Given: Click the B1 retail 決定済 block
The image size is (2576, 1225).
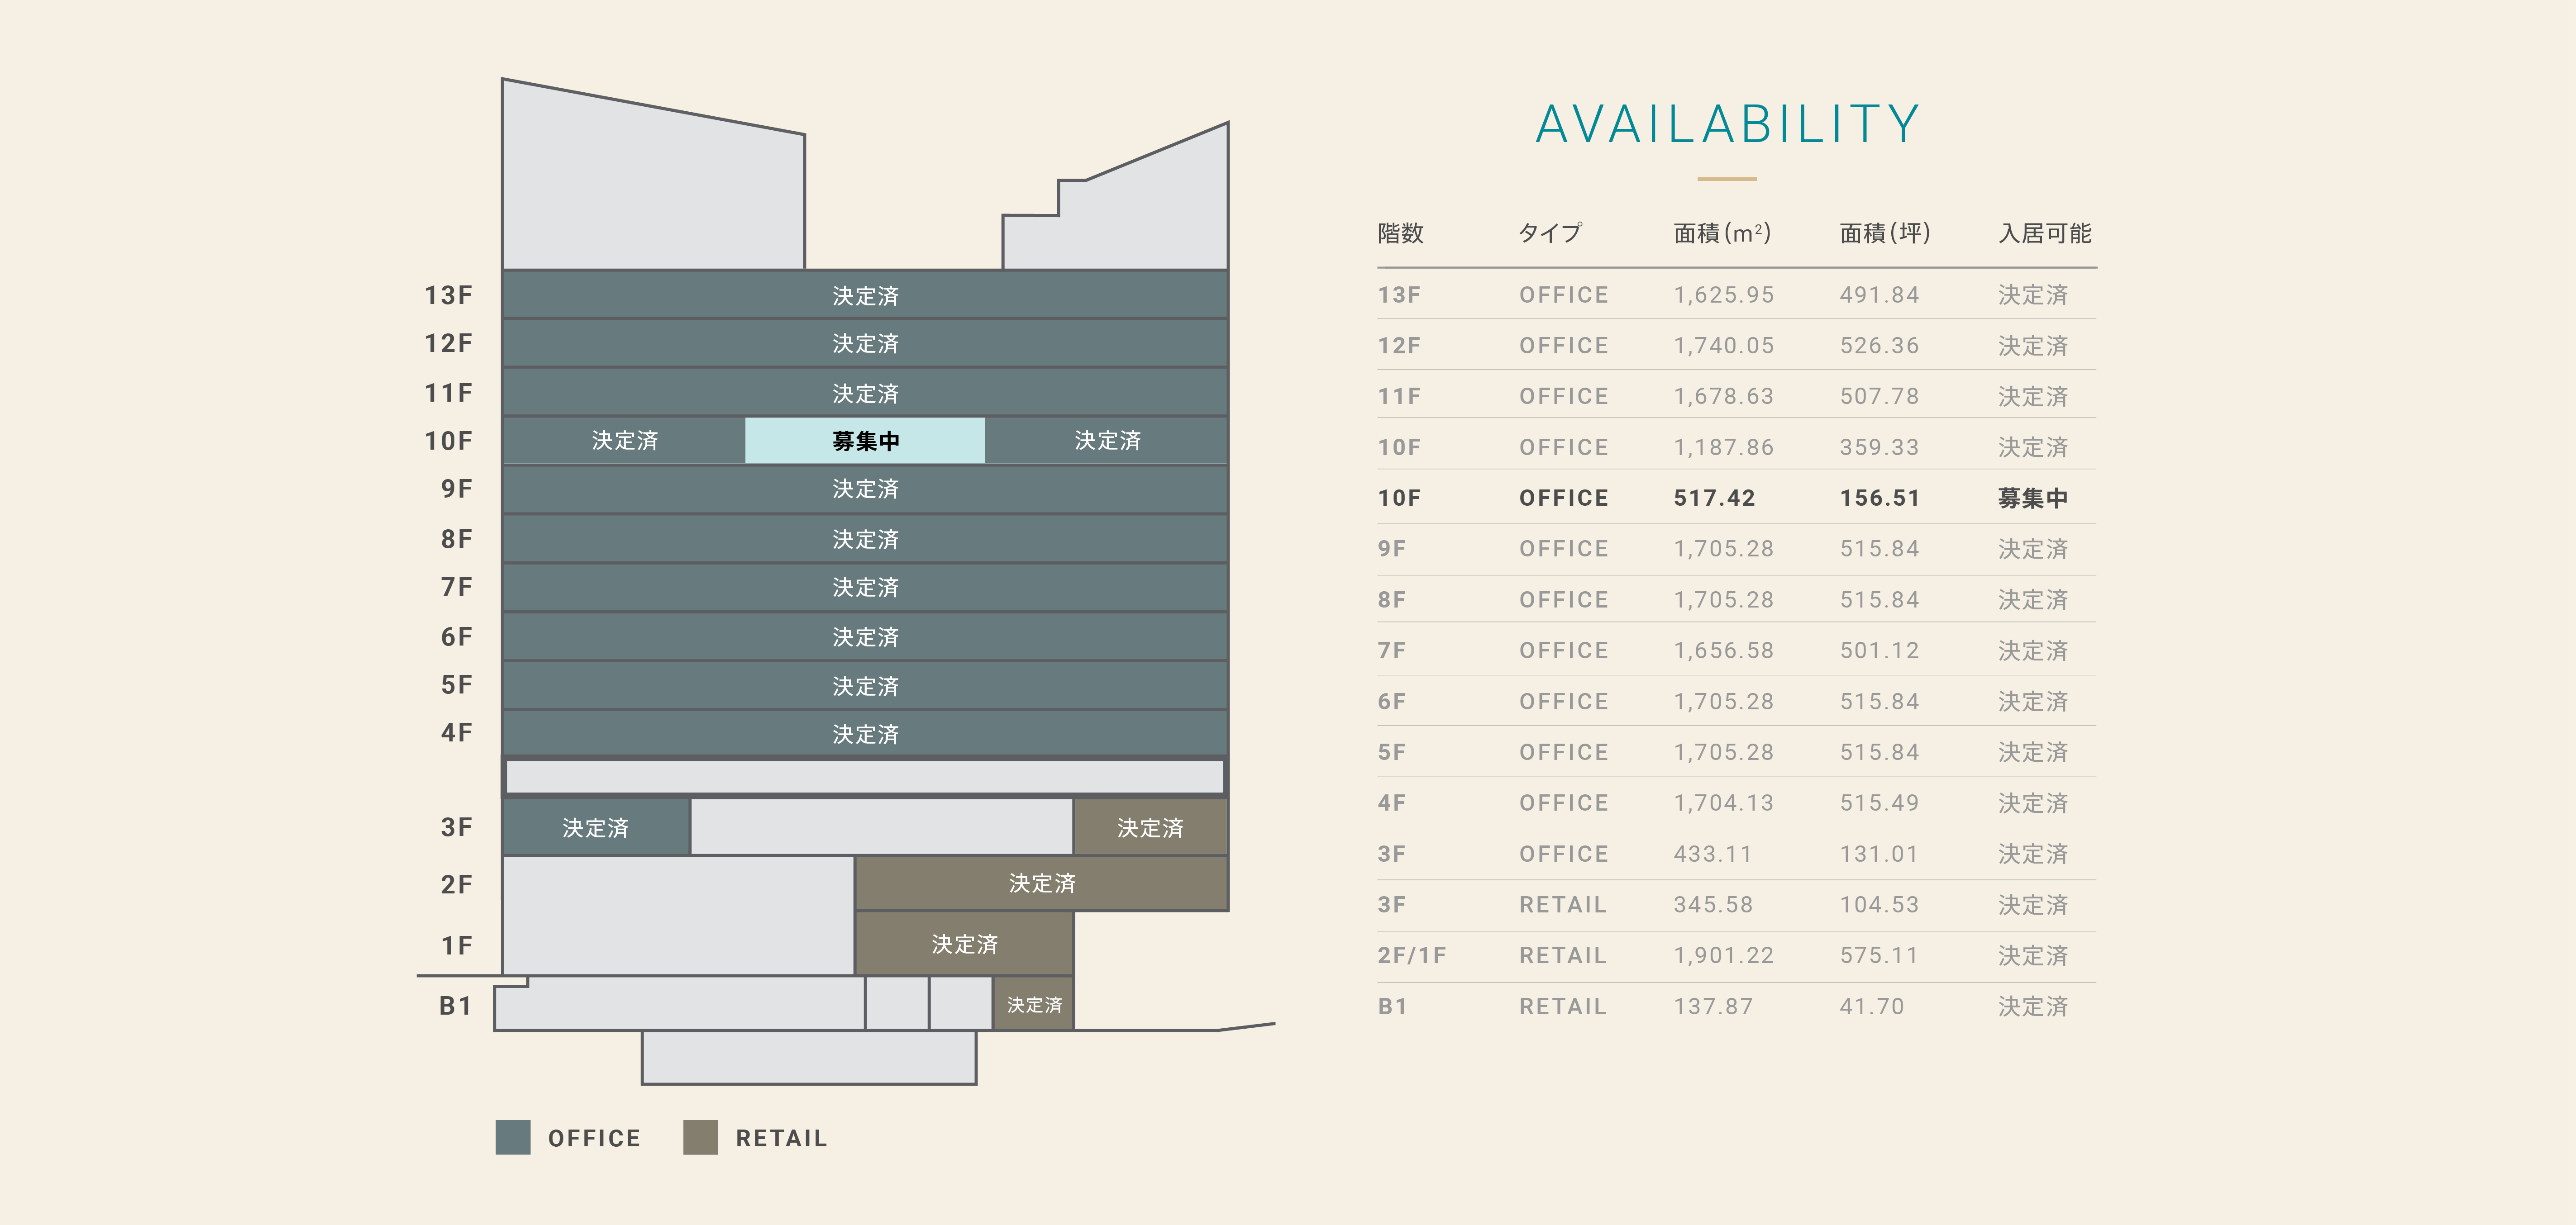Looking at the screenshot, I should point(1033,1004).
